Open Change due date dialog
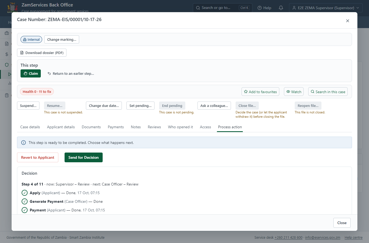 coord(104,106)
